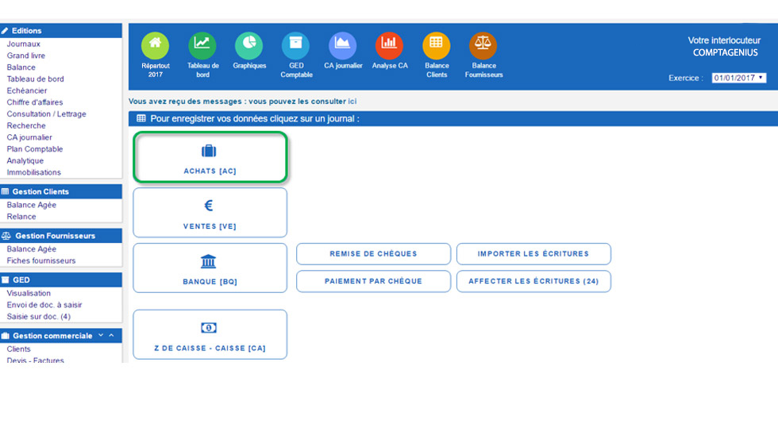778x424 pixels.
Task: Open the Analyse CA bar chart icon
Action: (x=390, y=45)
